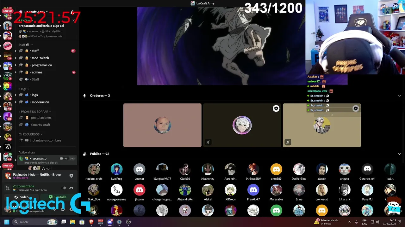Image resolution: width=405 pixels, height=227 pixels.
Task: Open the server with the 63 badge
Action: pyautogui.click(x=8, y=157)
